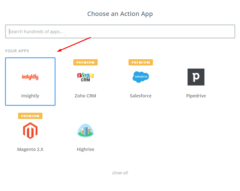
Task: Click the 'YOUR APPS' section label
Action: 17,51
